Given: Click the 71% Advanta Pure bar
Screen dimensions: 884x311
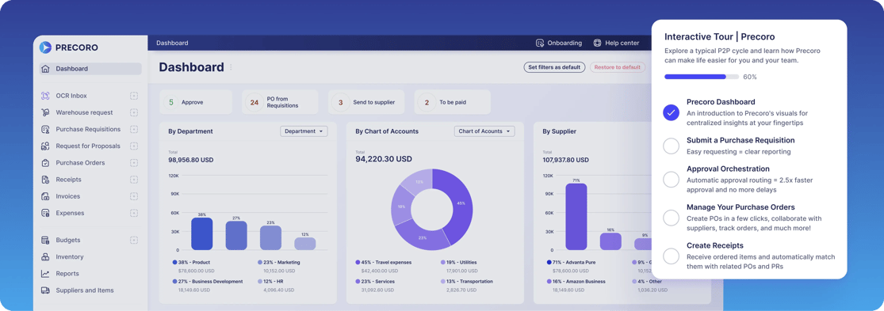Looking at the screenshot, I should (576, 217).
